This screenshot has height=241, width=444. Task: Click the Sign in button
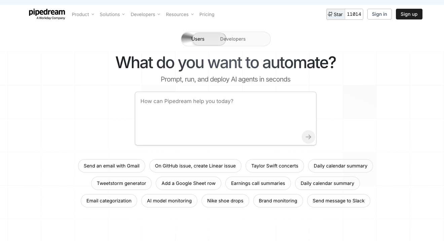click(379, 14)
